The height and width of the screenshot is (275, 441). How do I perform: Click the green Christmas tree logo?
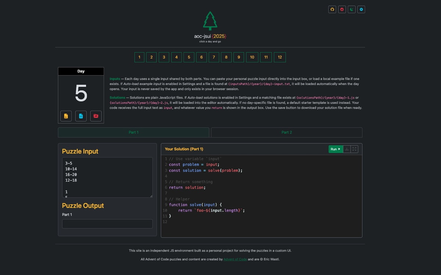pyautogui.click(x=210, y=21)
